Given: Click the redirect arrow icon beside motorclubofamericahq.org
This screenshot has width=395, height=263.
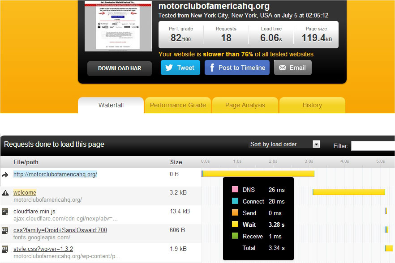Looking at the screenshot, I should point(5,174).
